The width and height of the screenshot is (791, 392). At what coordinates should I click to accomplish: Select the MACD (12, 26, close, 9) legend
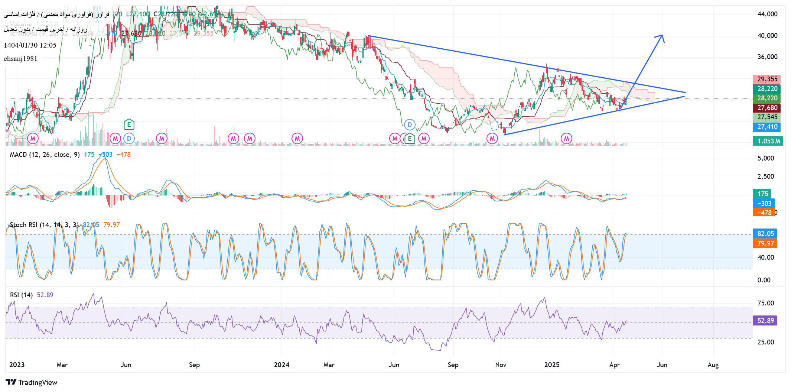pos(45,155)
